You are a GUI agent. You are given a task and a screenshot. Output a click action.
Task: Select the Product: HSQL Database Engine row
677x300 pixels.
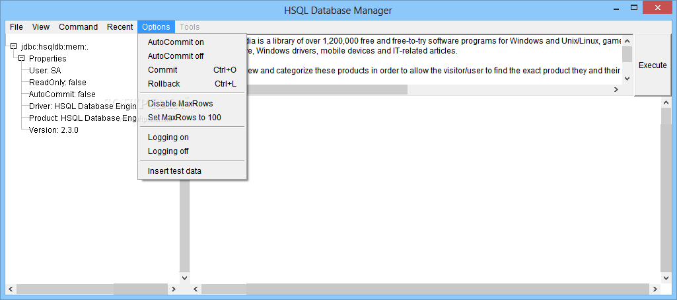point(83,118)
